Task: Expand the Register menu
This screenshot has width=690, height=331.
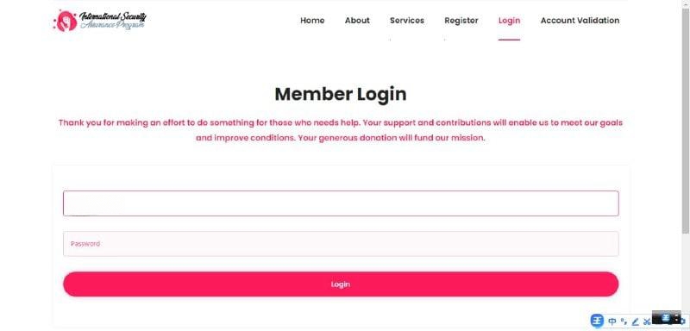Action: pos(461,20)
